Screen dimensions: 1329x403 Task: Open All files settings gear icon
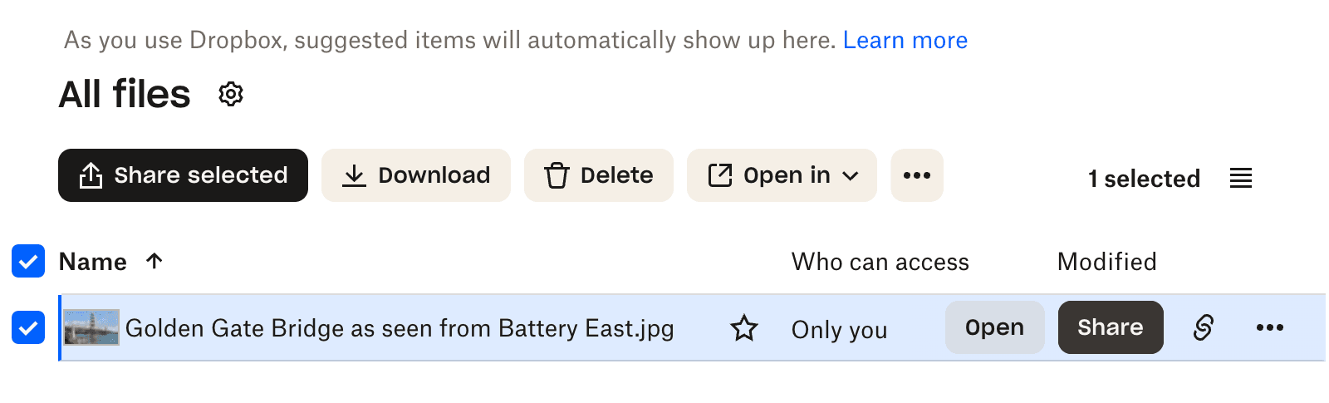(x=231, y=95)
